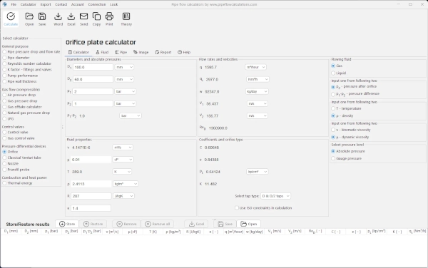Open the Connection menu
This screenshot has width=428, height=268.
[x=97, y=4]
